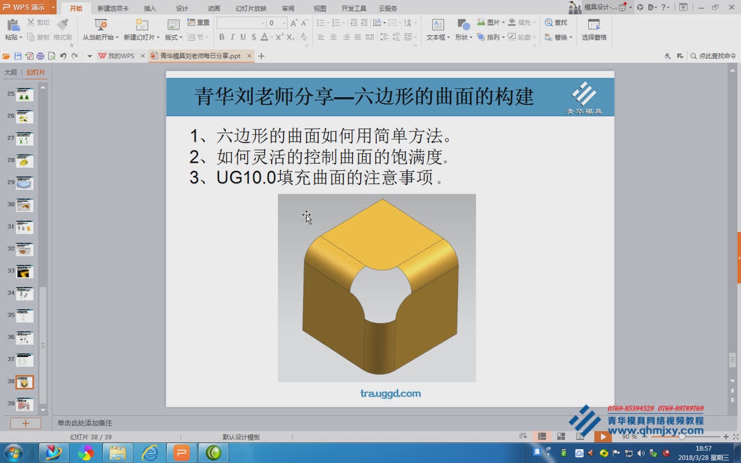The height and width of the screenshot is (463, 741).
Task: Click the Cut (剪切) button
Action: pos(38,23)
